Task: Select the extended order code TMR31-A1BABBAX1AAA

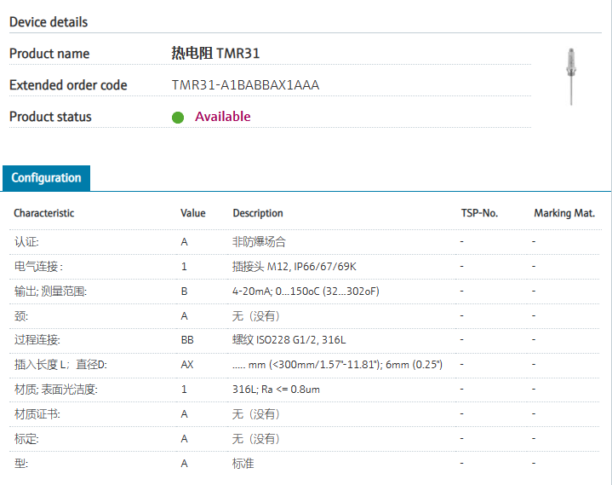Action: click(245, 85)
